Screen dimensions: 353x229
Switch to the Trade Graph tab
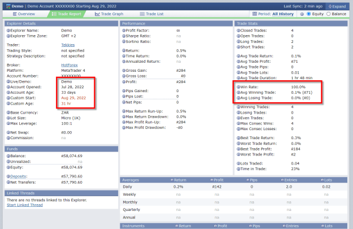[109, 14]
